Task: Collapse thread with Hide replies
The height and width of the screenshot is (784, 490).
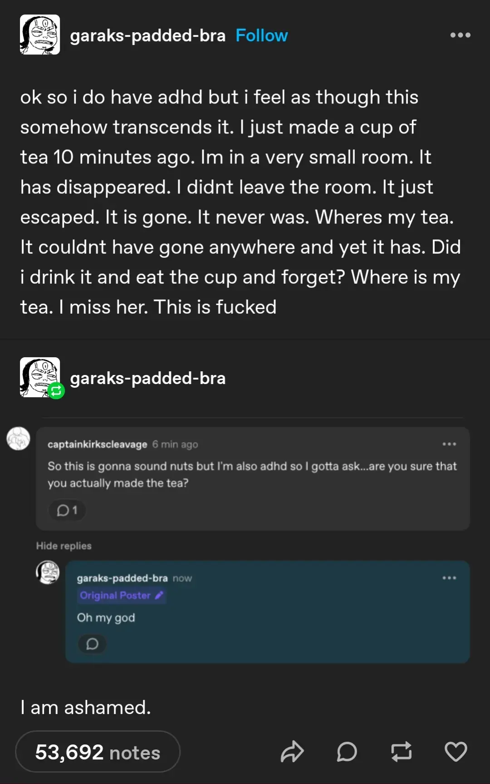Action: tap(64, 546)
